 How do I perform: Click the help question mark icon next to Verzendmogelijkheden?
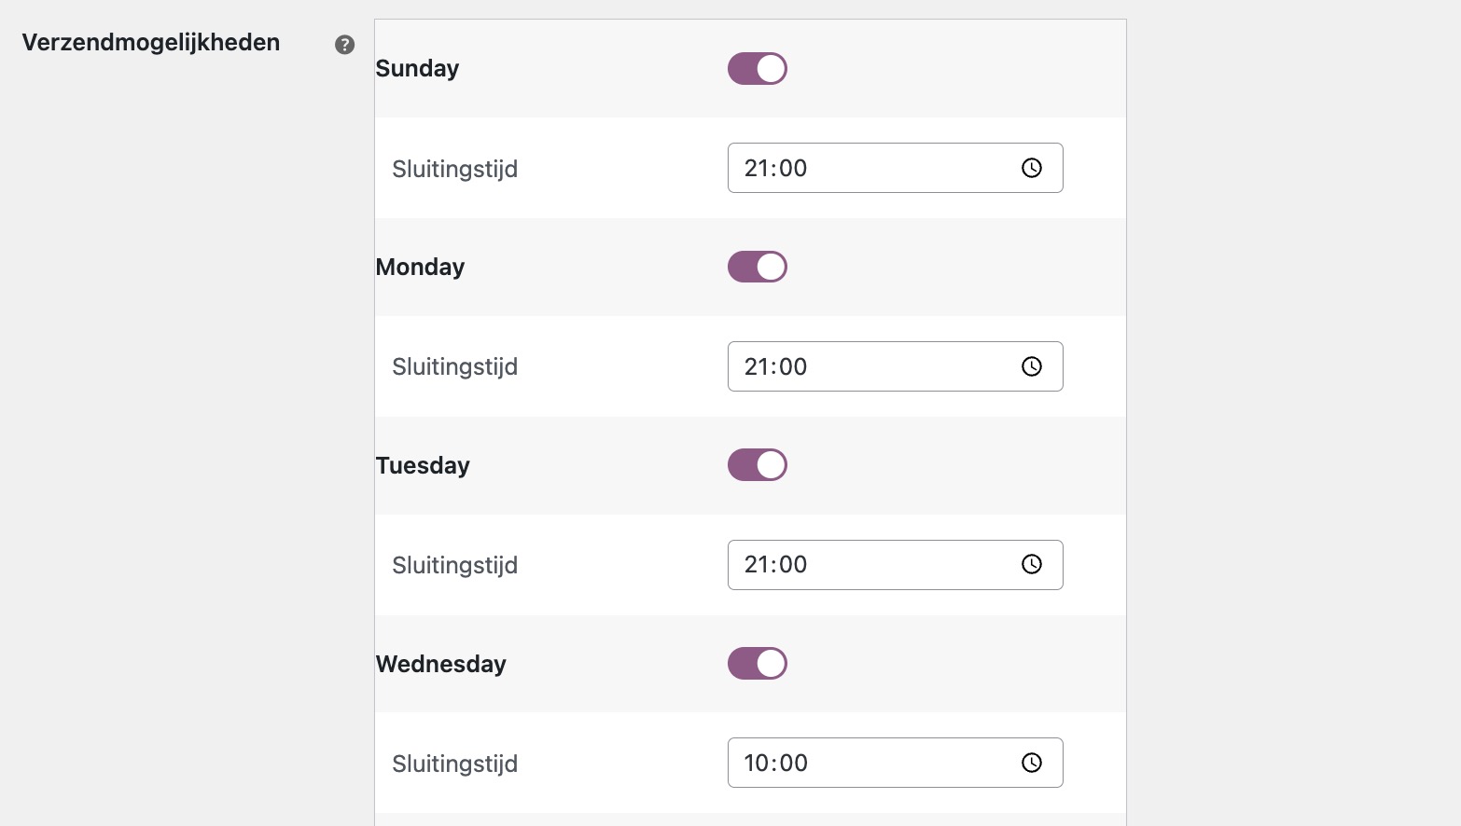tap(344, 44)
